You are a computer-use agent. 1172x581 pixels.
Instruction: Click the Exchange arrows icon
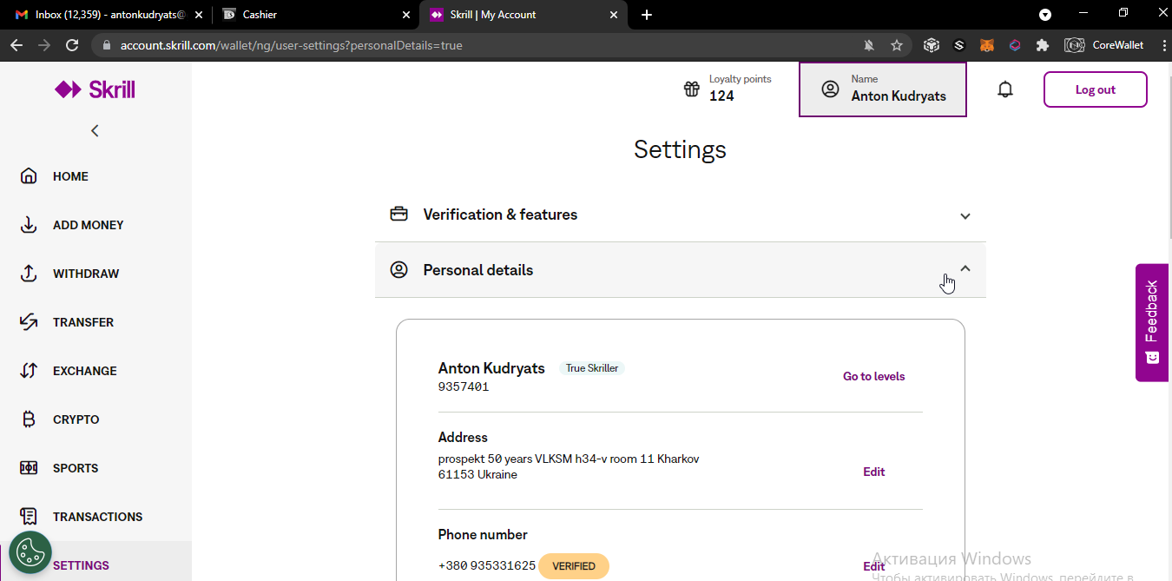point(29,371)
